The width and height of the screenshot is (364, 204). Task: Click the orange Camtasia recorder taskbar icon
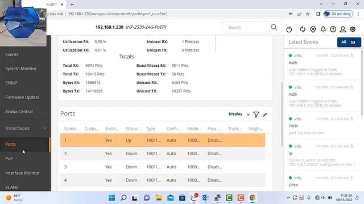tap(241, 198)
